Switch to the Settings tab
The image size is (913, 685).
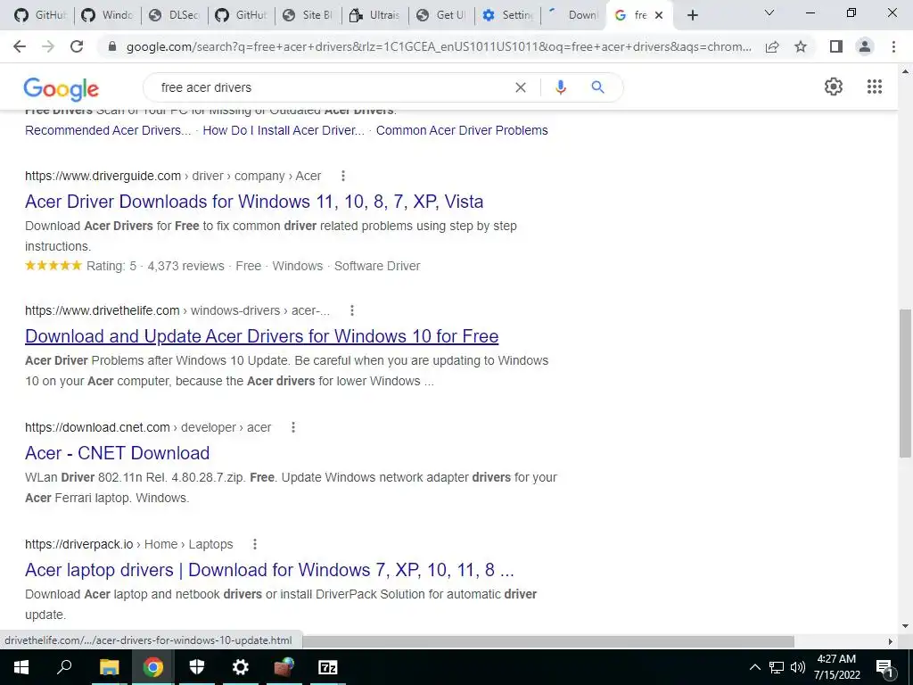[508, 15]
